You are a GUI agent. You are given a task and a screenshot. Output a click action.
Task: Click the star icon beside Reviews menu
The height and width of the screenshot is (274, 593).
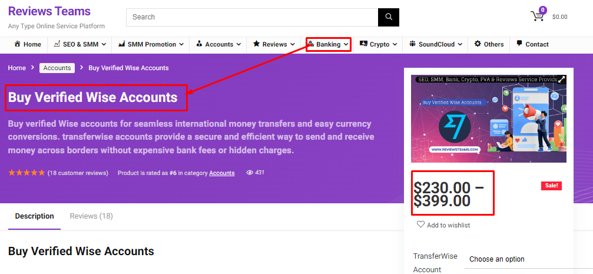pos(256,44)
